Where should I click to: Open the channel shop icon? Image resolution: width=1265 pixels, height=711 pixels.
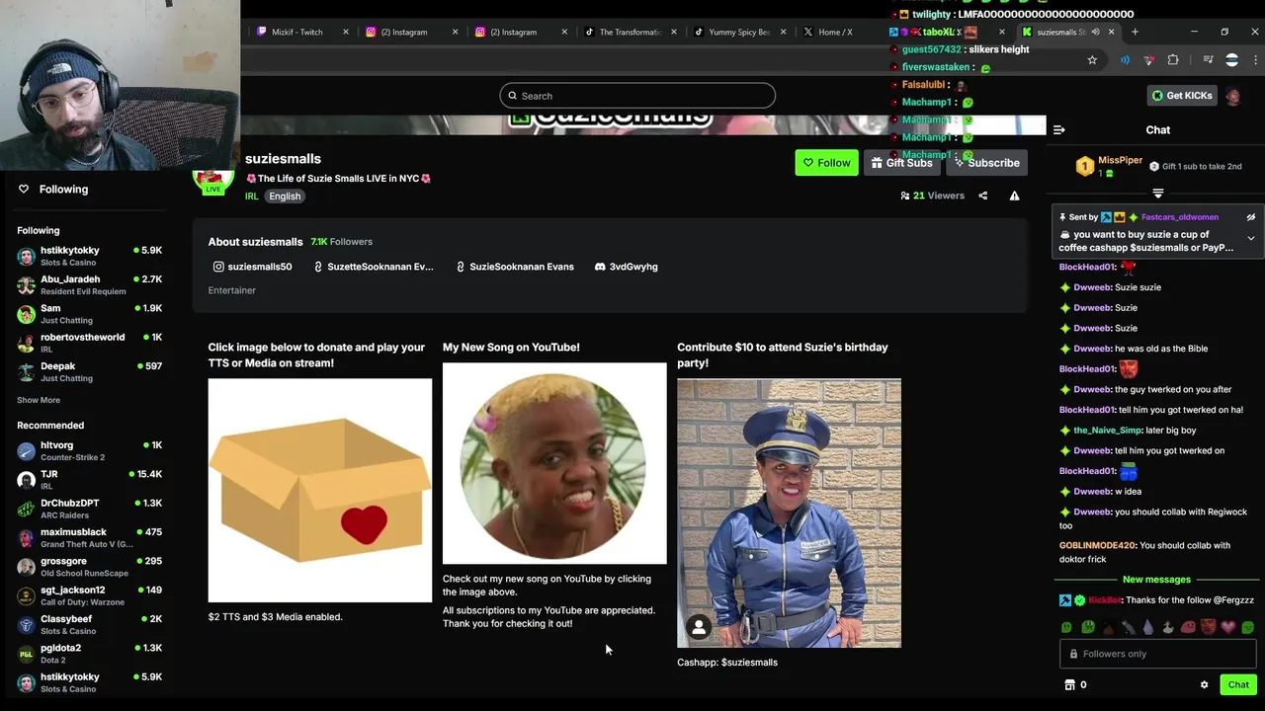click(x=1069, y=684)
